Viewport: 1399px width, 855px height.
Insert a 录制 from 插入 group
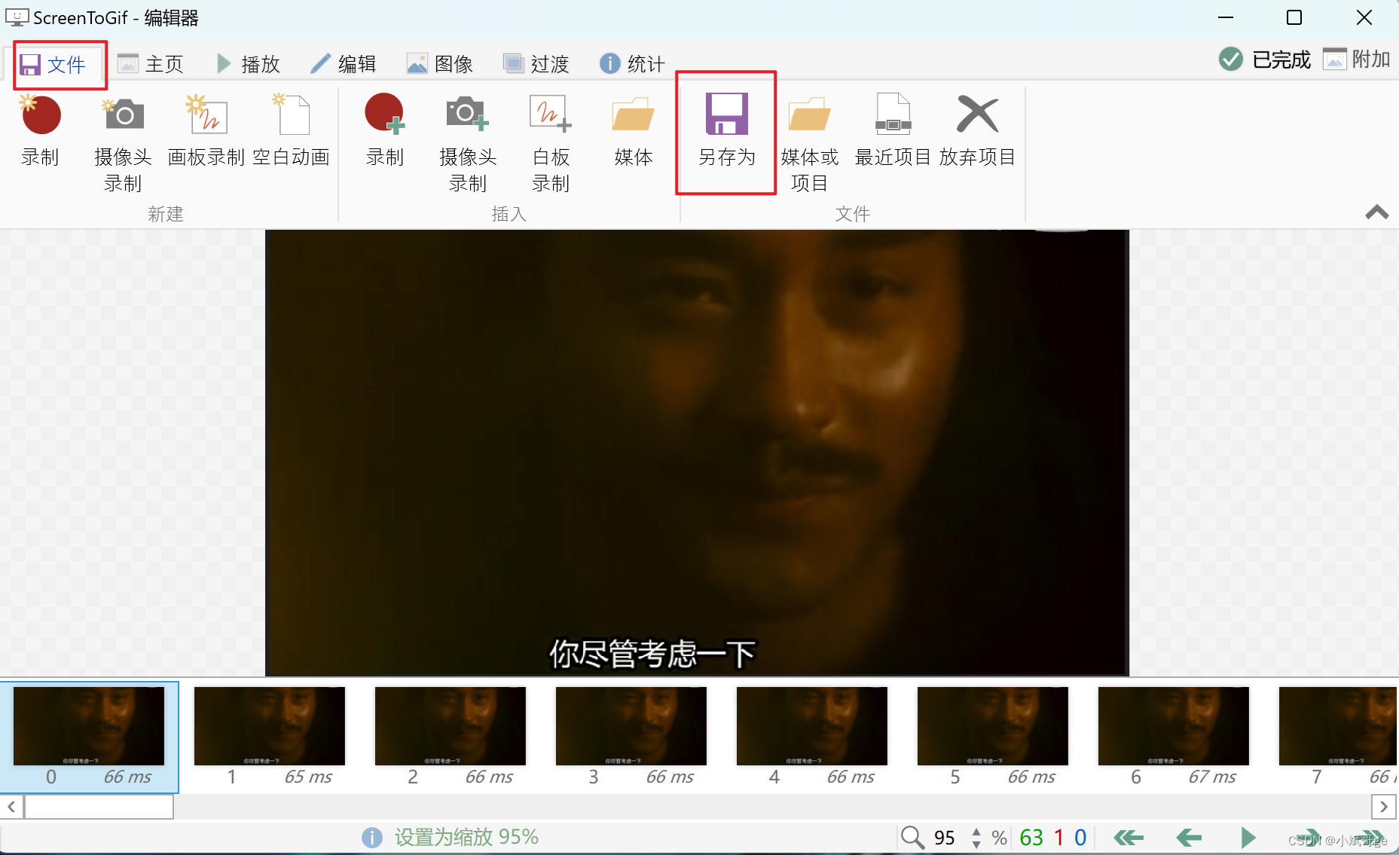(x=385, y=132)
